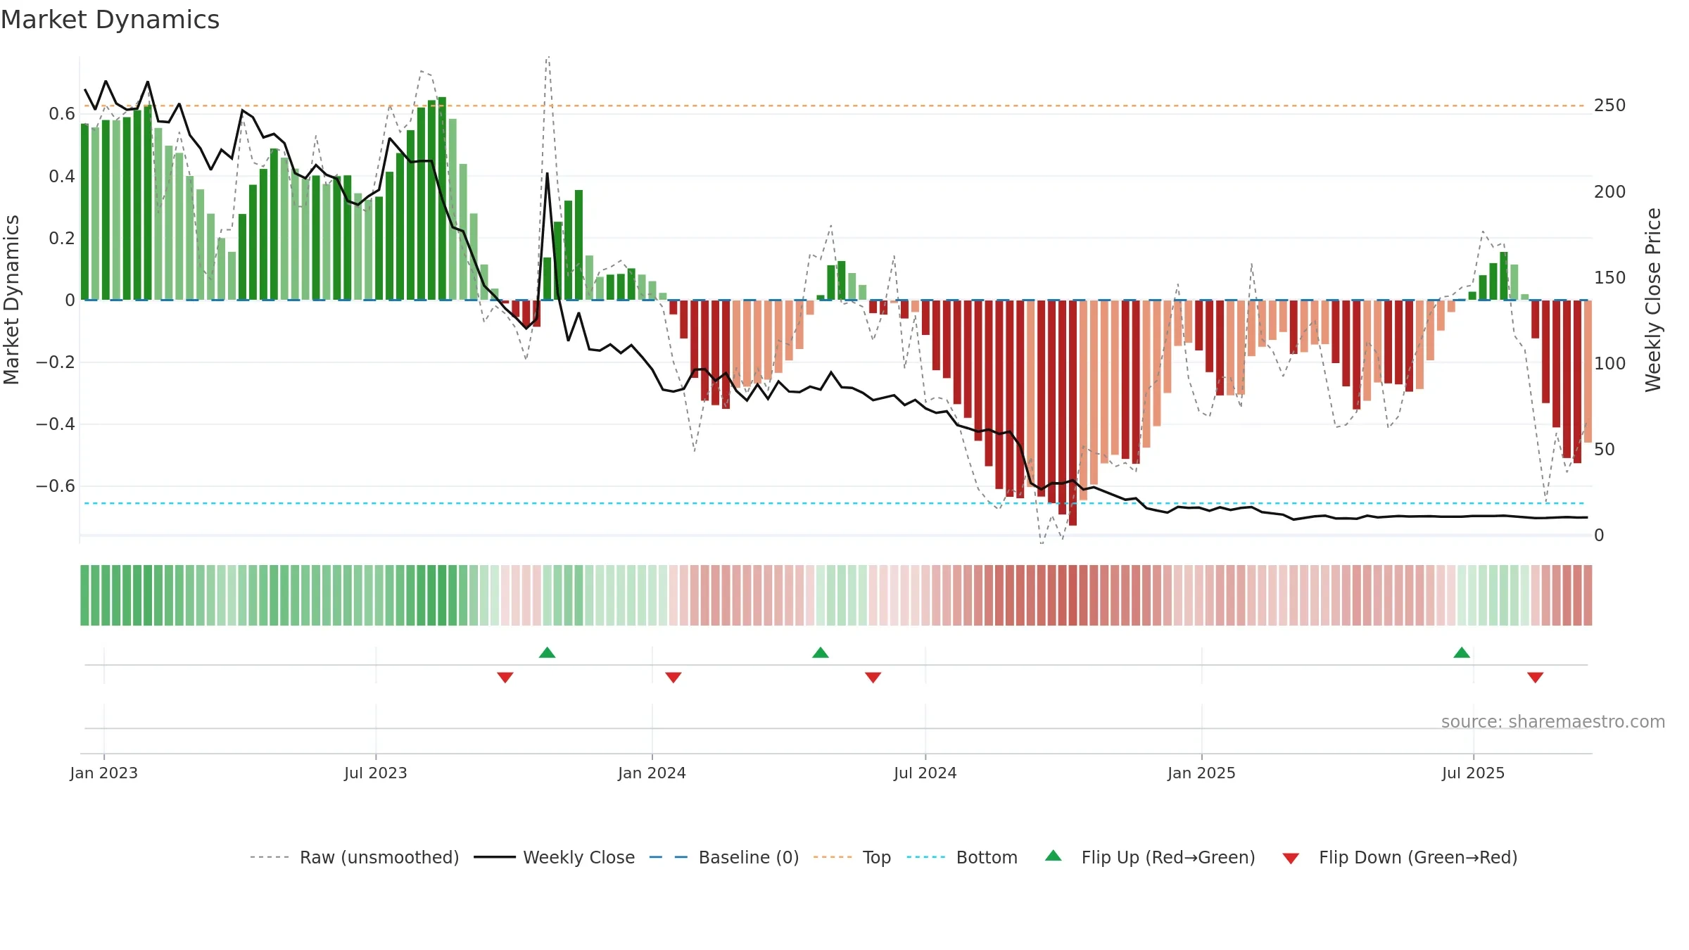Screen dimensions: 1689x950
Task: Toggle the Flip Down (Green→Red) legend entry
Action: coord(1400,857)
